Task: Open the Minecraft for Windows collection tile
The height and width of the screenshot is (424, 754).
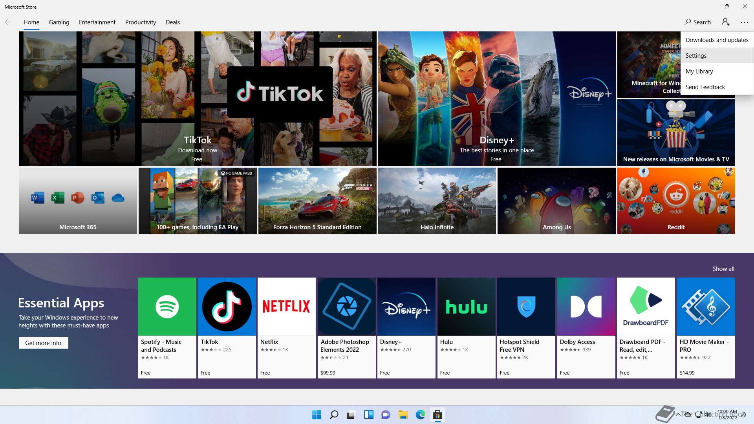Action: click(649, 64)
